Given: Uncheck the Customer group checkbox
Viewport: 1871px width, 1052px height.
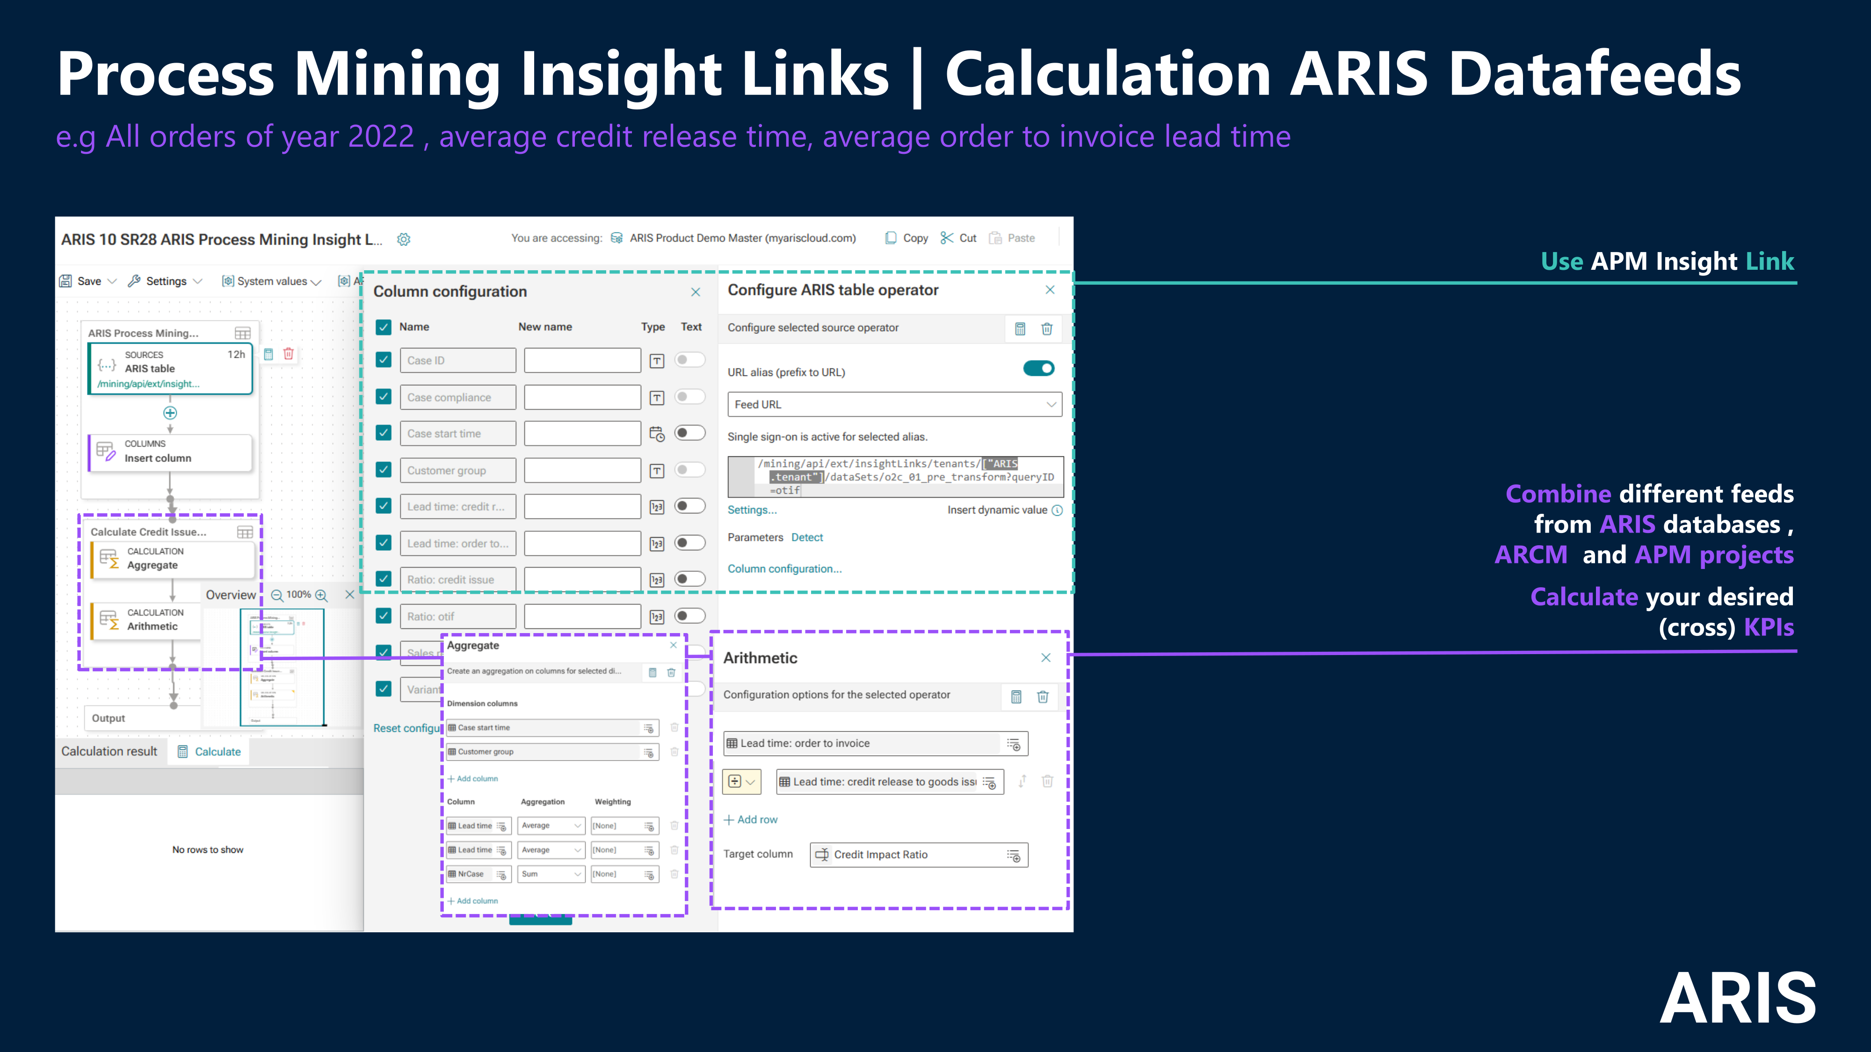Looking at the screenshot, I should click(384, 470).
